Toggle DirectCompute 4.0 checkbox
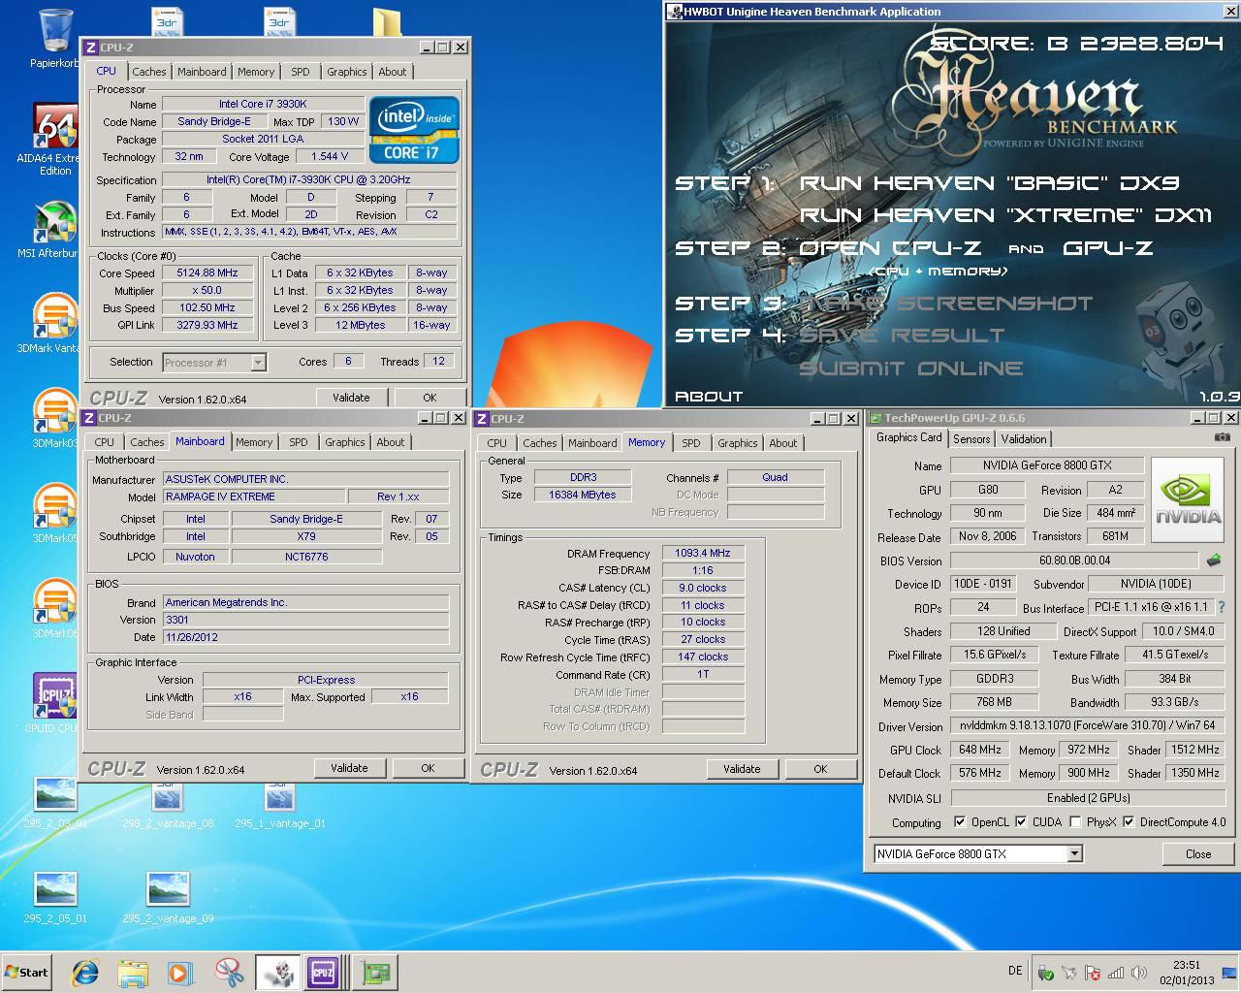 [1129, 821]
